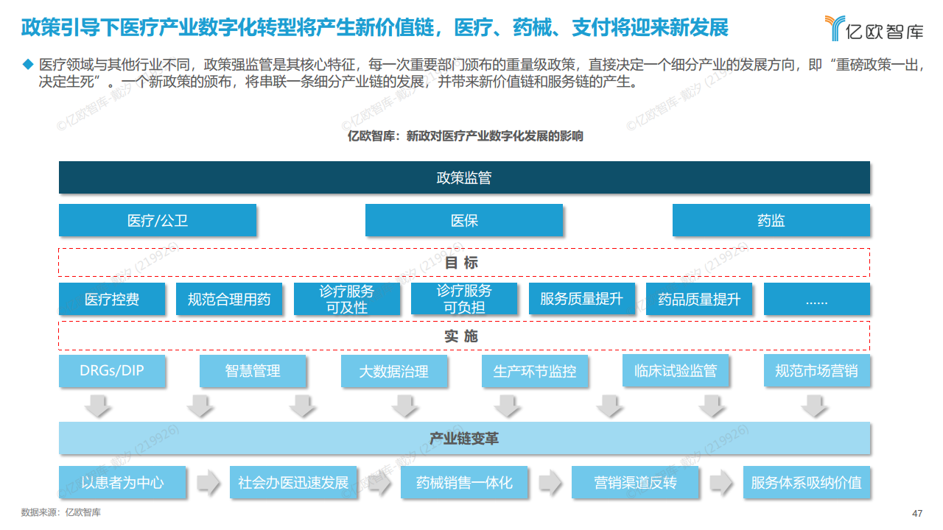
Task: Click the 实施 dashed section label
Action: pos(464,336)
